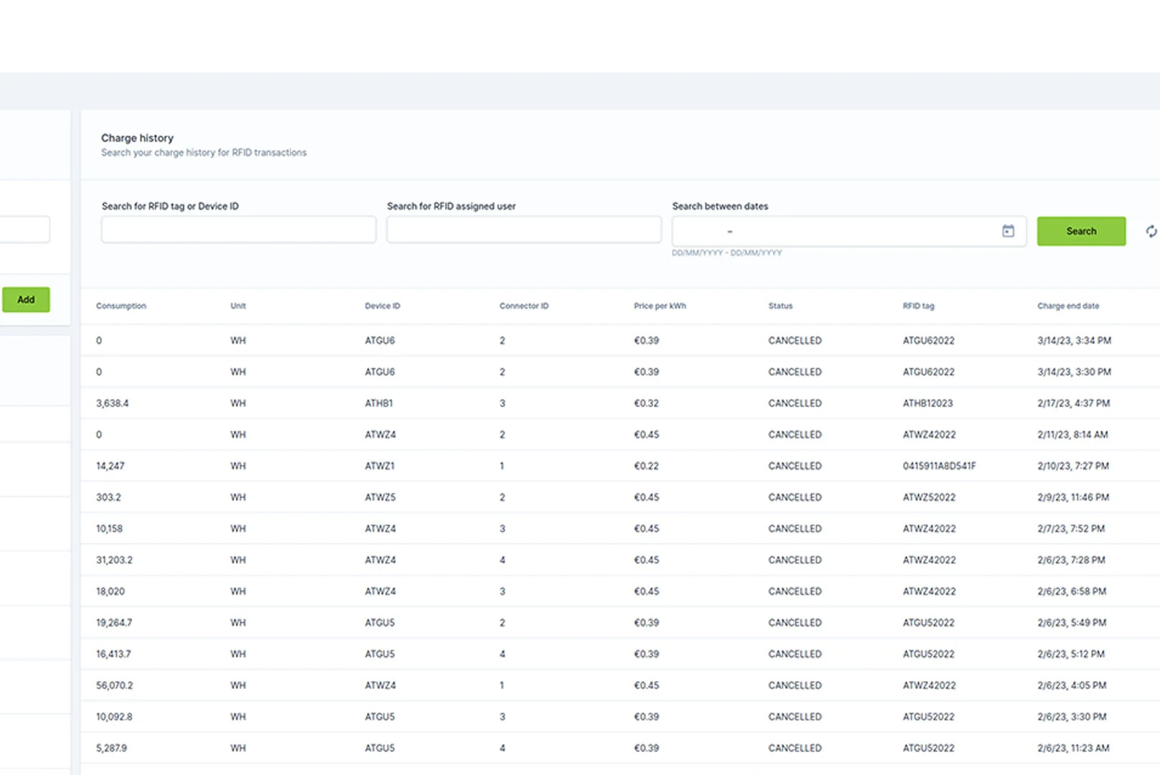Viewport: 1160px width, 775px height.
Task: Sort by Price per kWh column header
Action: 660,306
